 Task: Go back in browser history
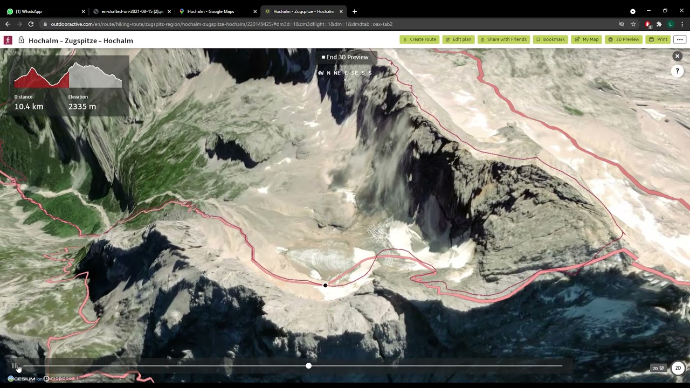(x=8, y=24)
